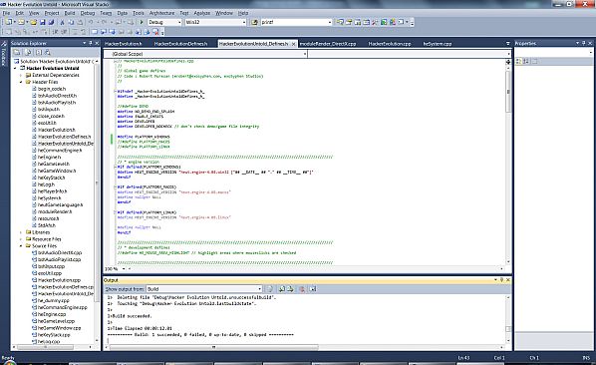Click the Go to Previous Message icon in Output
The height and width of the screenshot is (365, 596).
(282, 289)
